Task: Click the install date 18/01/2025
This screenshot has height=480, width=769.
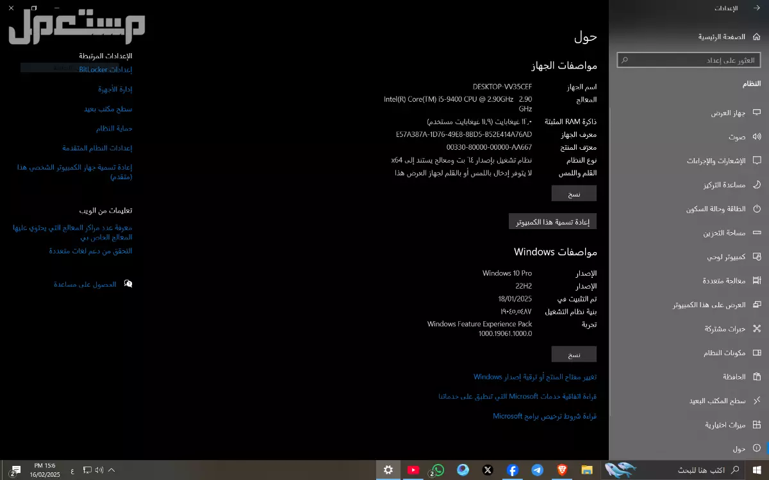Action: tap(515, 299)
